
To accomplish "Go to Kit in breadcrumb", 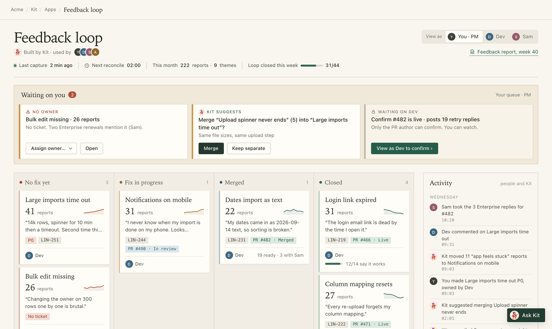I will [34, 9].
